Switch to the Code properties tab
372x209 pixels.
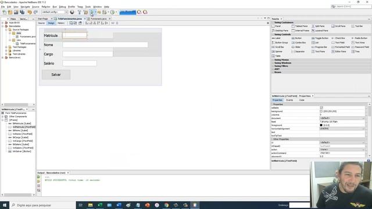coord(302,100)
